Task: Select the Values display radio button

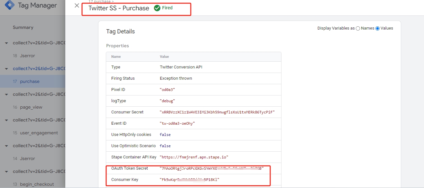Action: coord(378,28)
